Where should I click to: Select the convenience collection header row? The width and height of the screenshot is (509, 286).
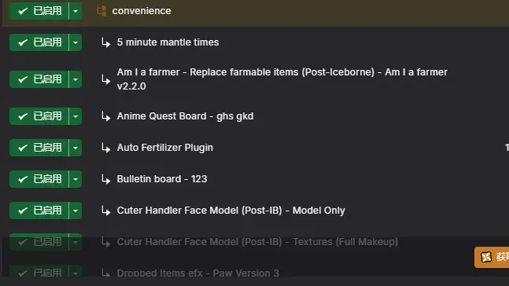point(256,13)
